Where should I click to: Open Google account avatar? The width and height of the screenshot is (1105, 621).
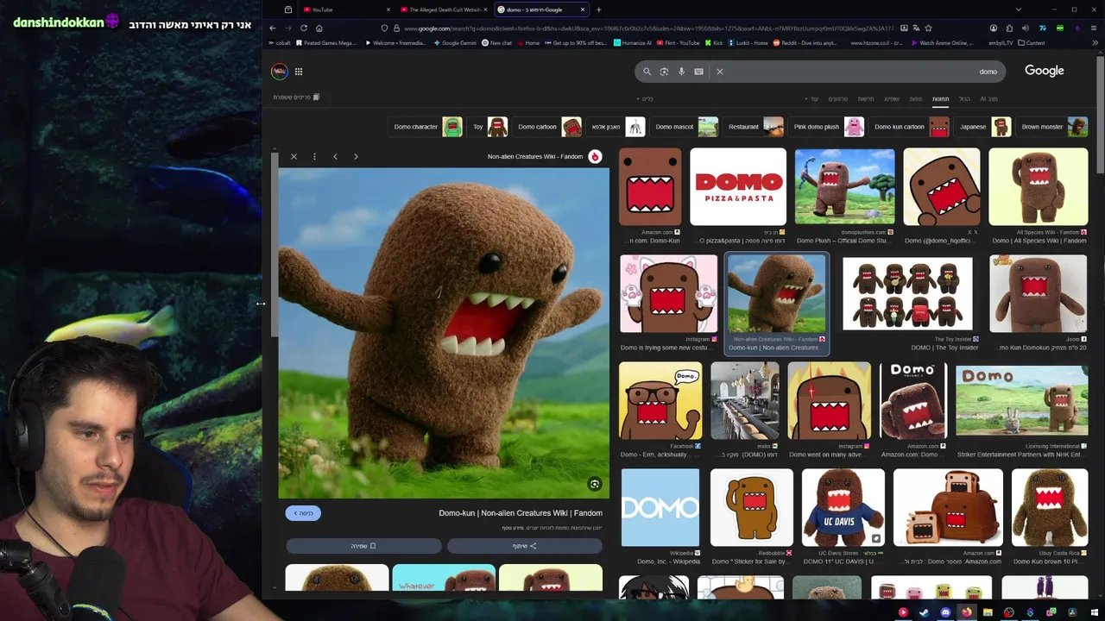[x=280, y=72]
